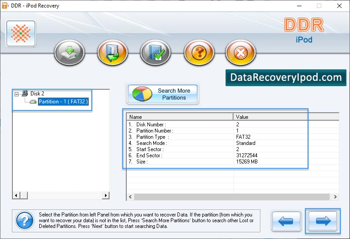Select the Partition Number row
This screenshot has height=239, width=350.
233,131
